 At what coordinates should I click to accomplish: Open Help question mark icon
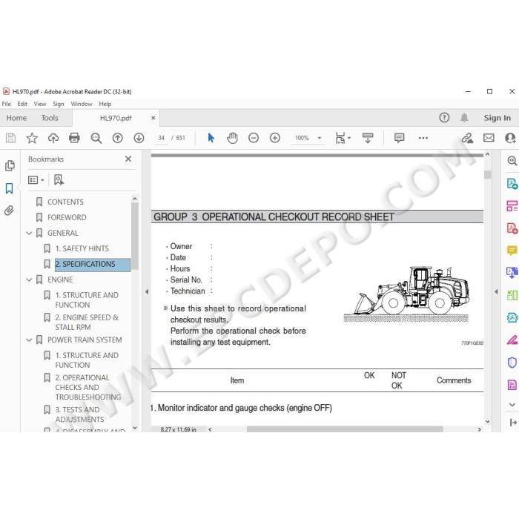pos(444,117)
